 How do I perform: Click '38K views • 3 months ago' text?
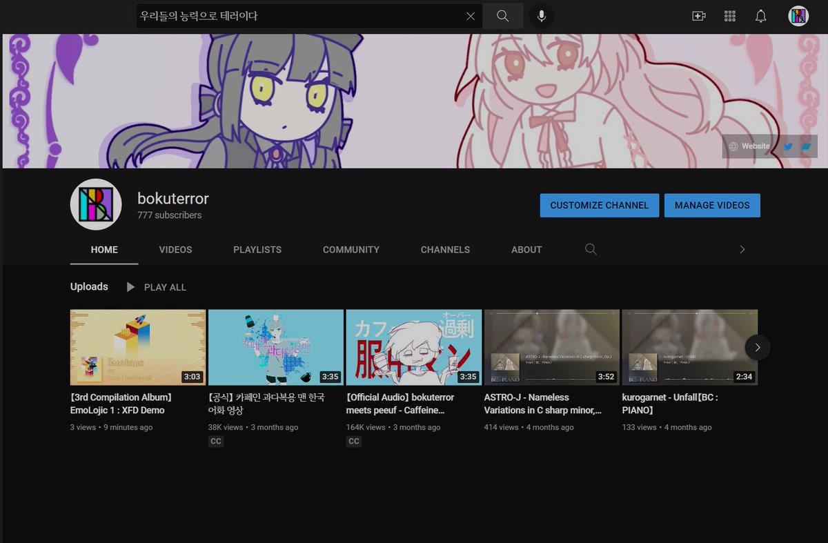[253, 427]
